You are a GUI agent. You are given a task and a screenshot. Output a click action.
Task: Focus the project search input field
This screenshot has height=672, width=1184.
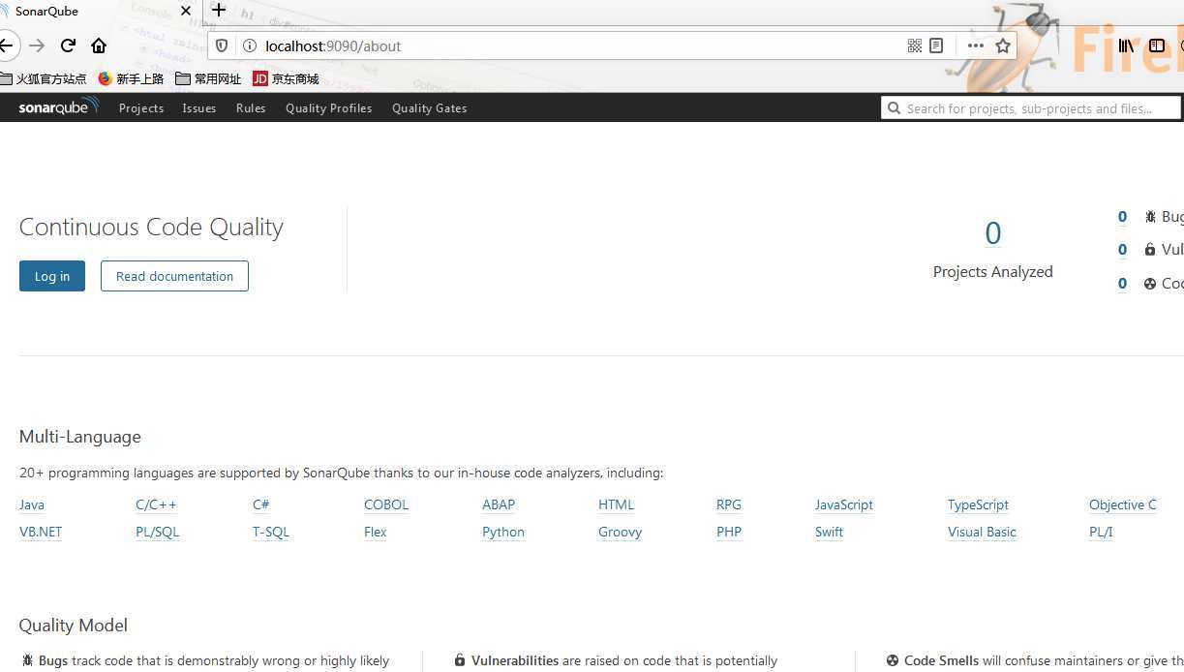(1031, 108)
